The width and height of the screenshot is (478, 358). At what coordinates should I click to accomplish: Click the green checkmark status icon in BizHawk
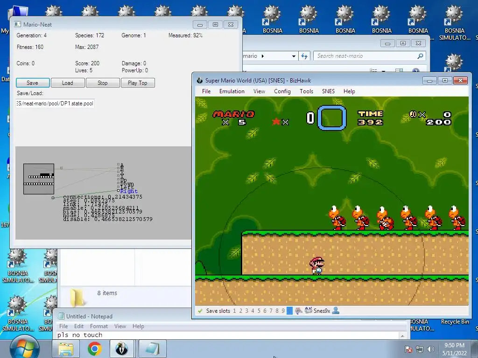(x=200, y=311)
